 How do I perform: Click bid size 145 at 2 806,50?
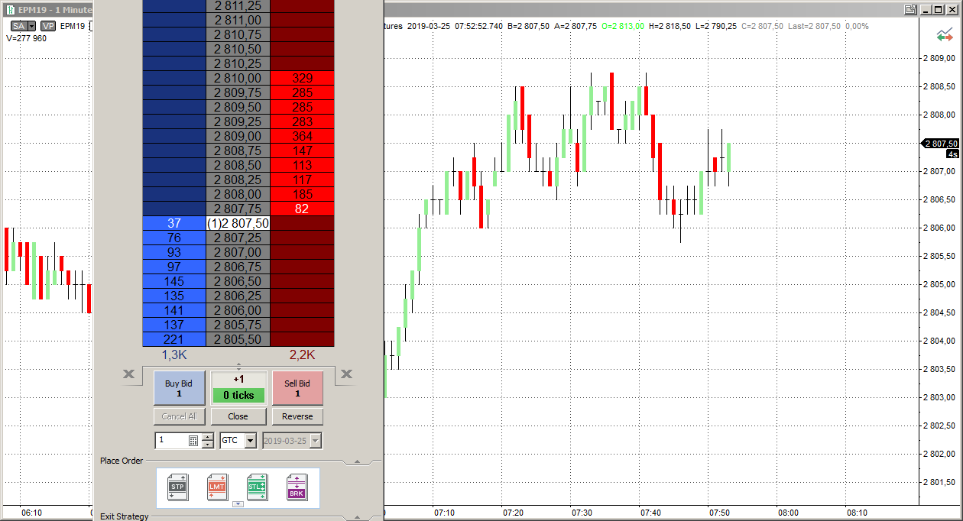[174, 281]
